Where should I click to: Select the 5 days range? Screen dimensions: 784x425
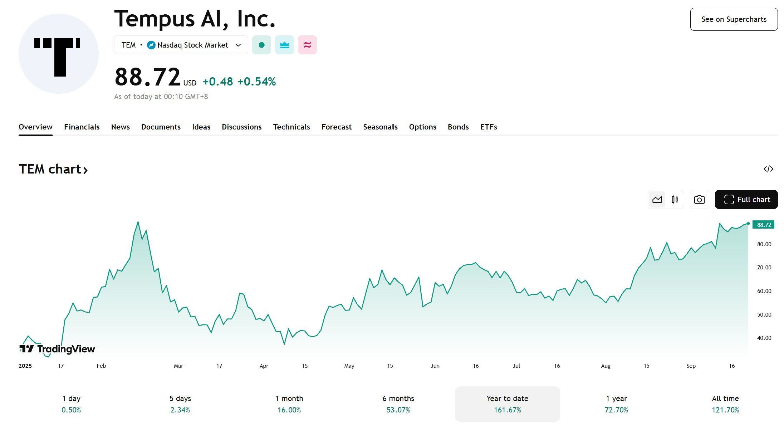(x=180, y=404)
